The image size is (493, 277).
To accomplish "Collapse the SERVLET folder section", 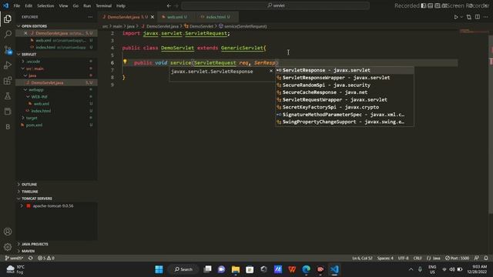I will coord(29,55).
